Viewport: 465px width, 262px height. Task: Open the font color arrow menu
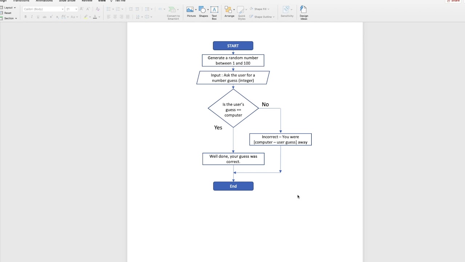[x=99, y=17]
